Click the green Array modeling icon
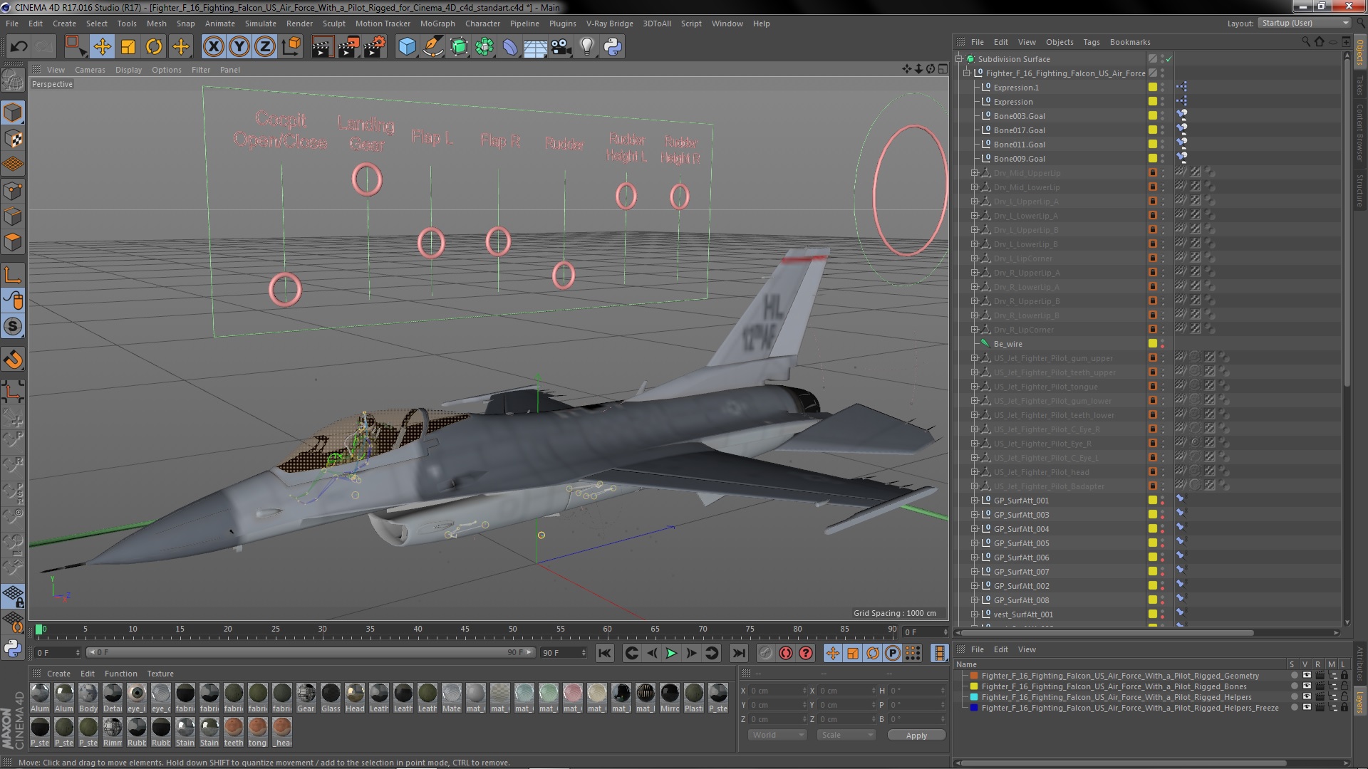 484,47
